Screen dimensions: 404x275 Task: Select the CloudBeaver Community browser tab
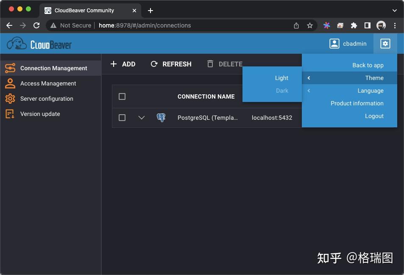coord(90,11)
